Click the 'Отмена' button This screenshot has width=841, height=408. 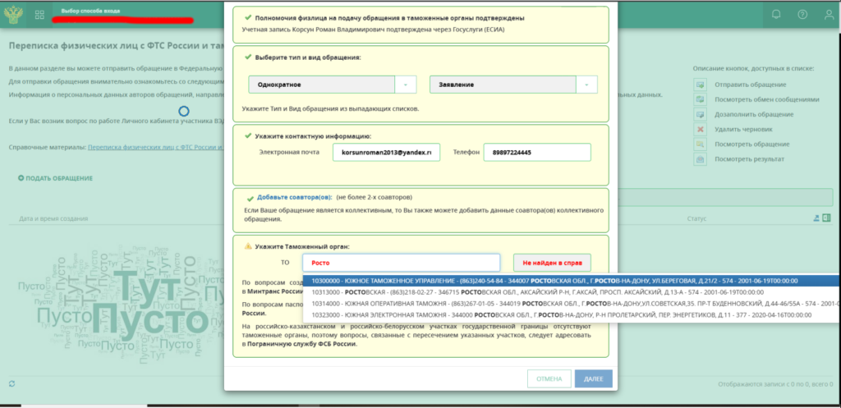point(549,378)
